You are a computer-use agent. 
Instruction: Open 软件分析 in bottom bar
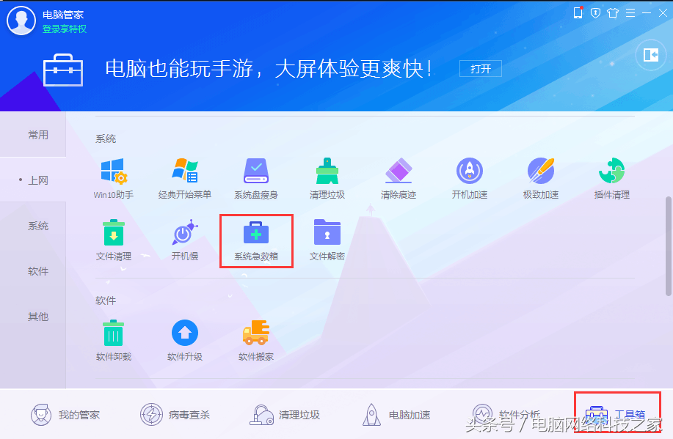coord(506,415)
